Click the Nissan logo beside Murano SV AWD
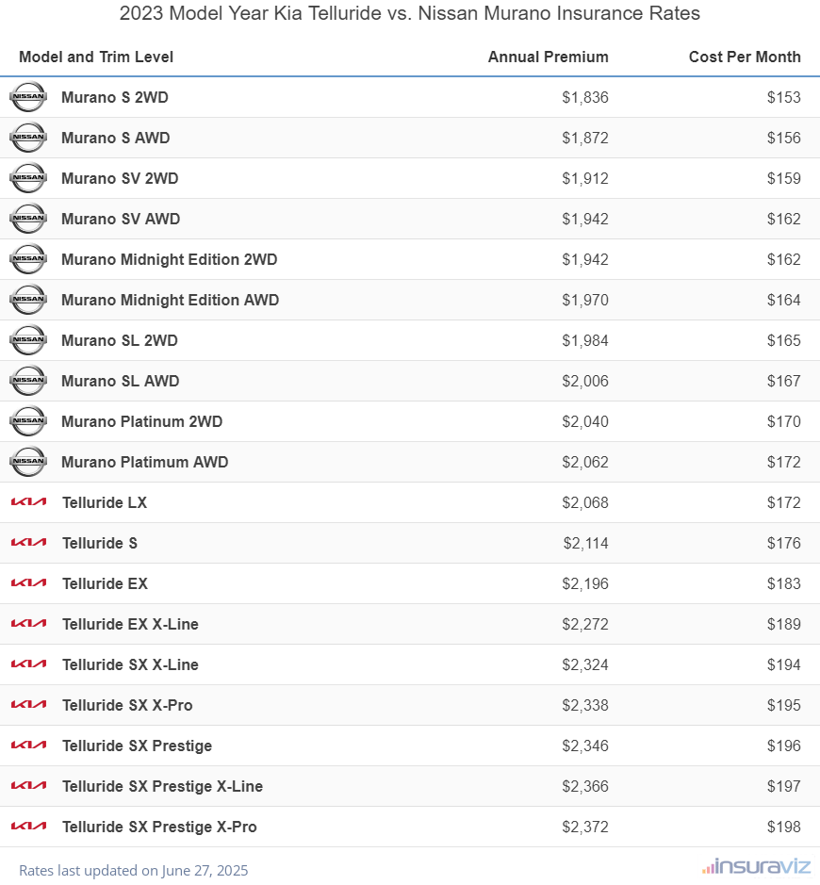 coord(28,219)
